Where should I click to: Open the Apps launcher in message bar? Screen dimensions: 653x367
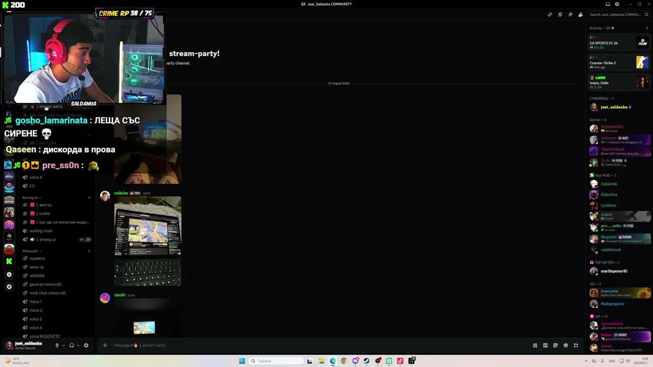[x=576, y=345]
